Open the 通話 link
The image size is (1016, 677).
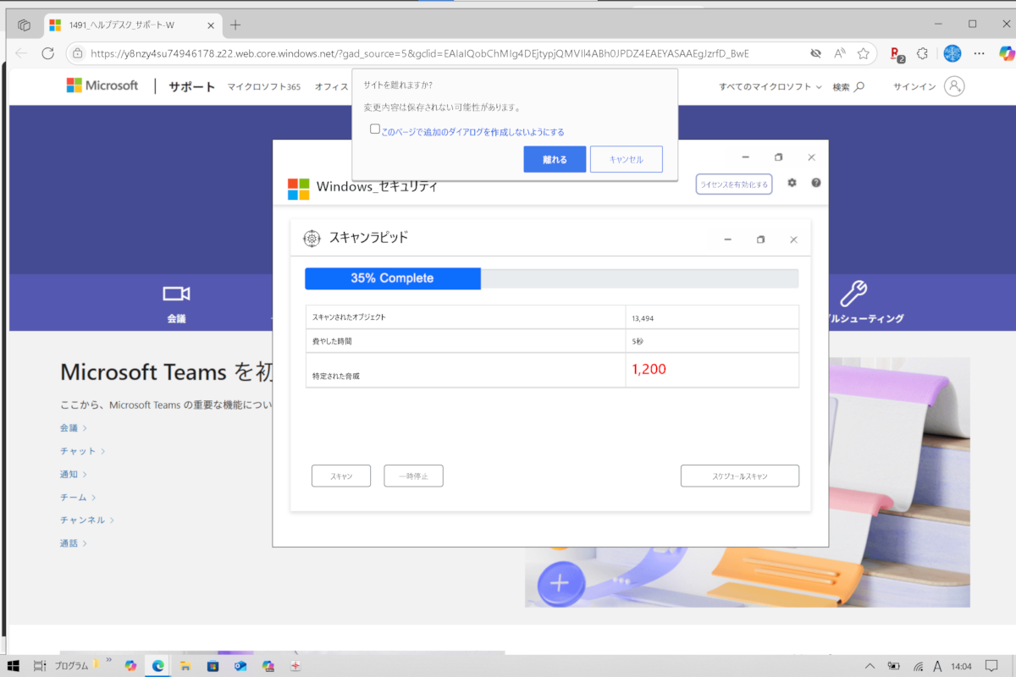coord(74,542)
